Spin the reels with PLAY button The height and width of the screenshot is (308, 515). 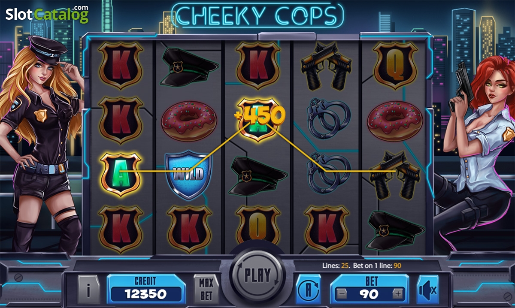(257, 275)
